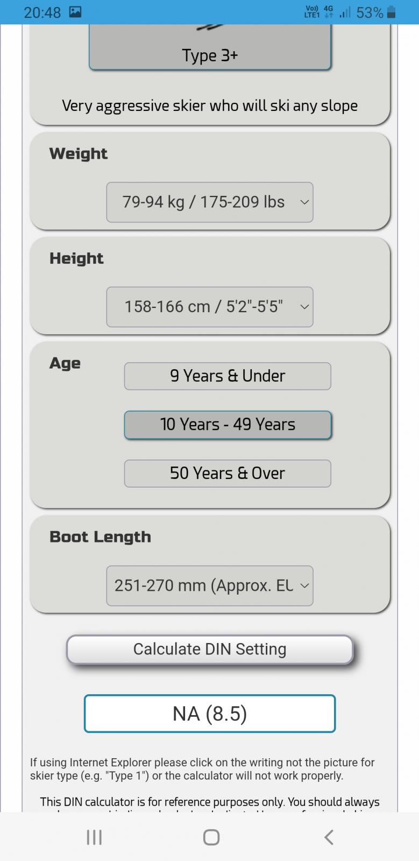Tap the Android back navigation icon
Viewport: 419px width, 861px height.
click(329, 837)
